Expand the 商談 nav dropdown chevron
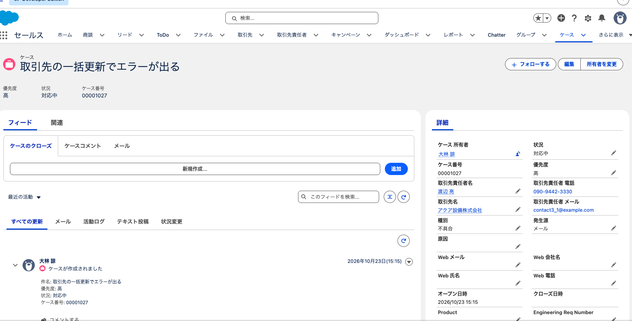This screenshot has width=632, height=321. pyautogui.click(x=102, y=35)
